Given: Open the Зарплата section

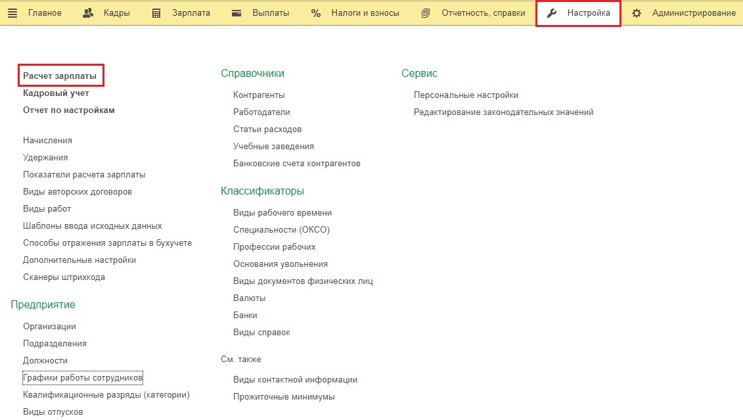Looking at the screenshot, I should [x=191, y=12].
